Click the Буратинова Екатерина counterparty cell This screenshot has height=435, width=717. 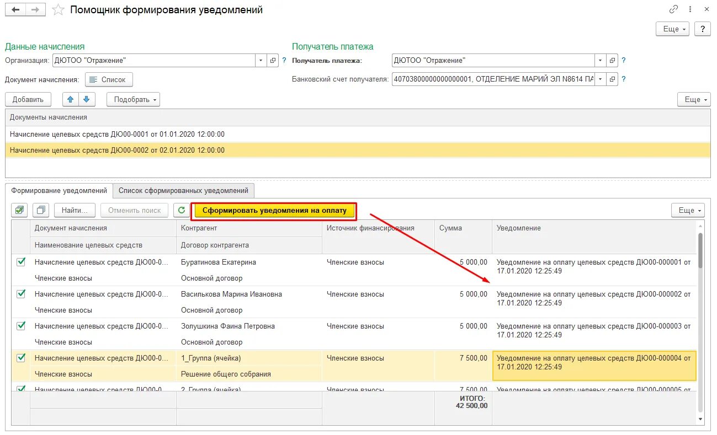(x=249, y=262)
